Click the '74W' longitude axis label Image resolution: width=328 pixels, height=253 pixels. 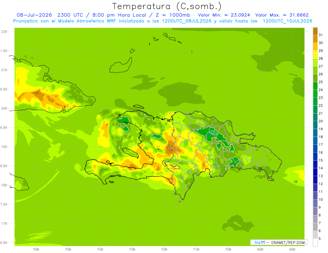(100, 249)
